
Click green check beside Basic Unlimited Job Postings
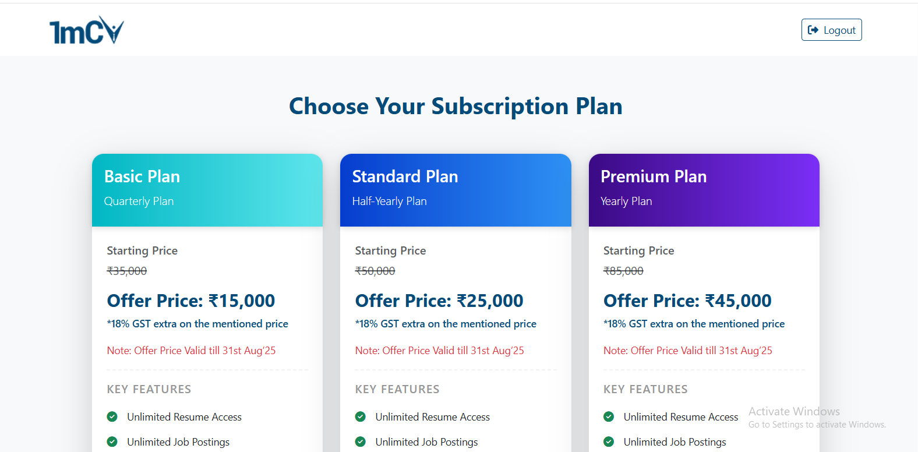(112, 442)
